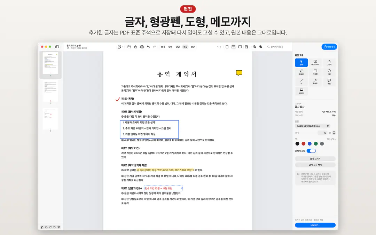Select single page view icon
Image resolution: width=376 pixels, height=235 pixels.
click(227, 47)
